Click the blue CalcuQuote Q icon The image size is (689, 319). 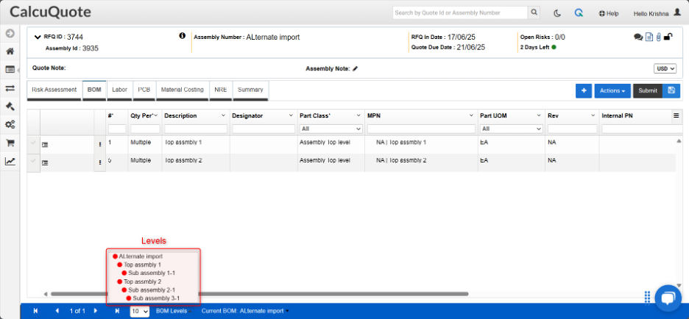[x=579, y=13]
